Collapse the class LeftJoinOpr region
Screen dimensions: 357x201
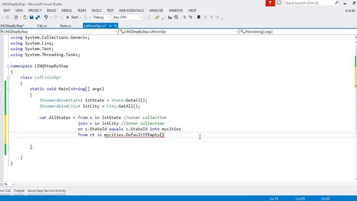point(8,78)
